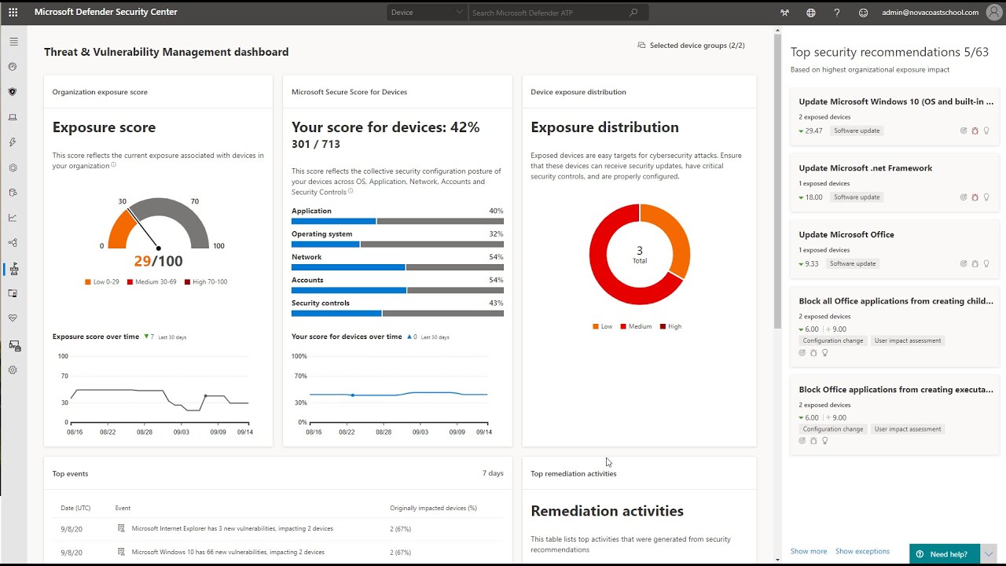Open Windows 10 has 66 new vulnerabilities event
The height and width of the screenshot is (566, 1006).
tap(228, 552)
